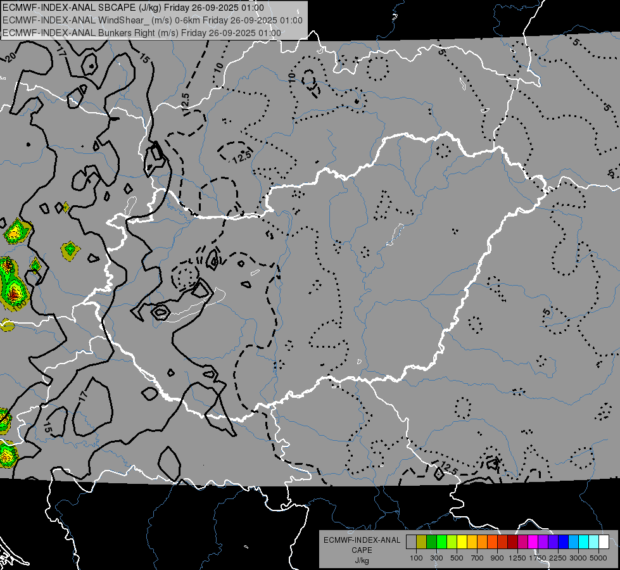Click the dark red swatch in CAPE legend
This screenshot has height=570, width=620.
click(x=513, y=541)
